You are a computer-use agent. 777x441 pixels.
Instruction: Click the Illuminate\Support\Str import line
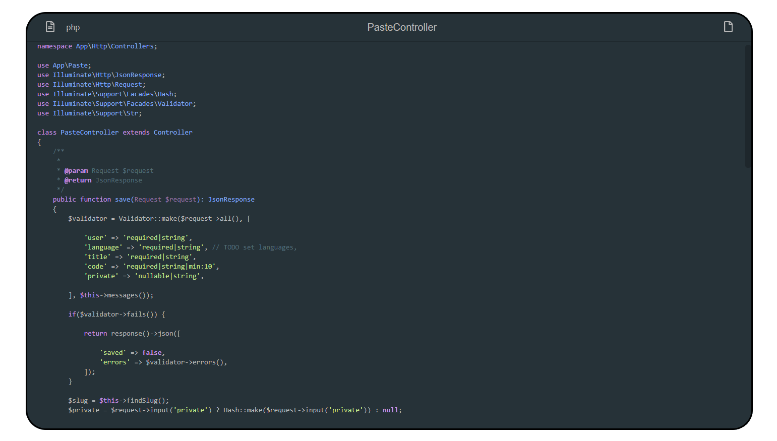tap(89, 113)
